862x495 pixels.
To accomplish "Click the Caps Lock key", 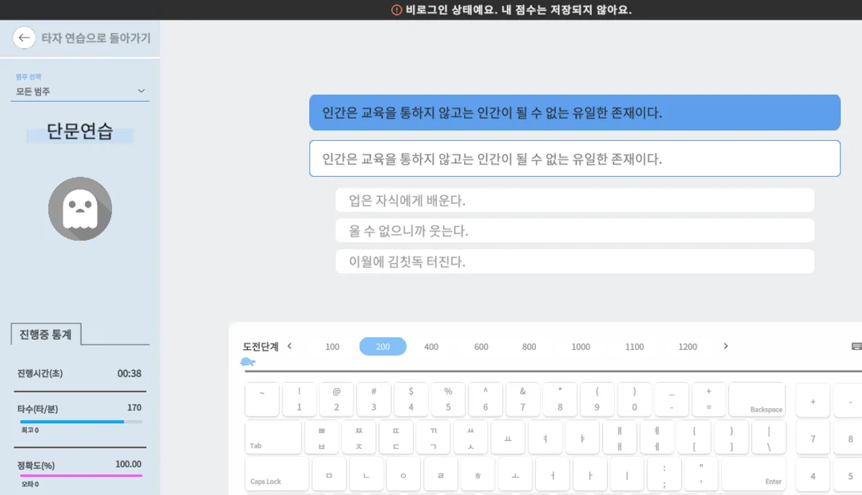I will coord(277,474).
